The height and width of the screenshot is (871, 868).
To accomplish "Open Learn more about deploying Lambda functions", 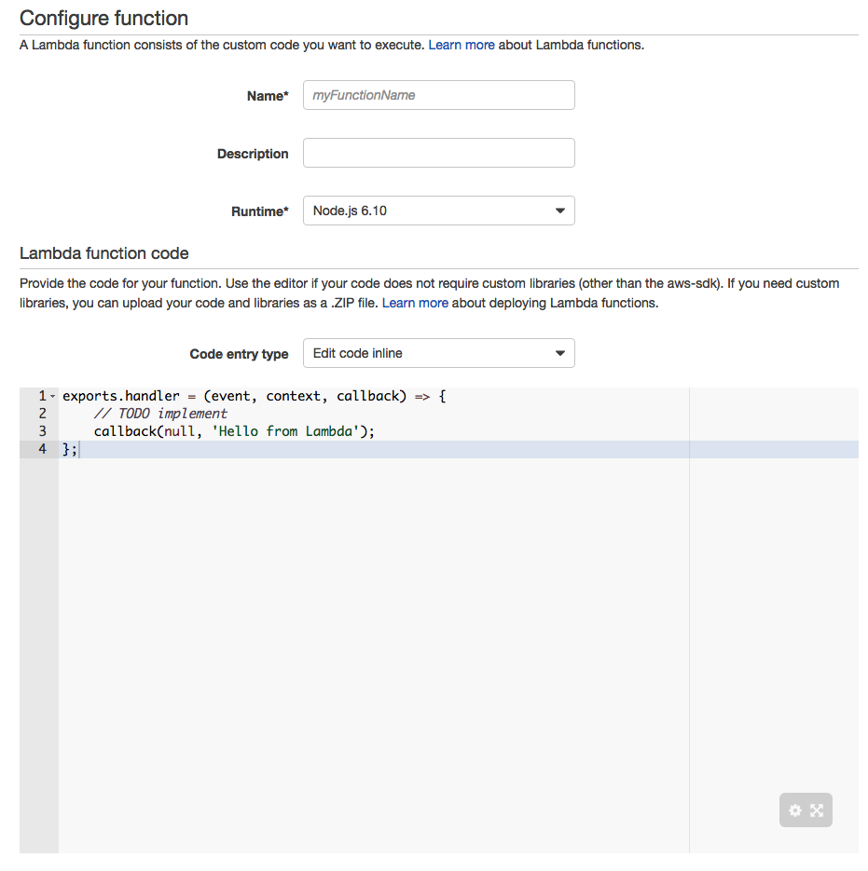I will [415, 304].
